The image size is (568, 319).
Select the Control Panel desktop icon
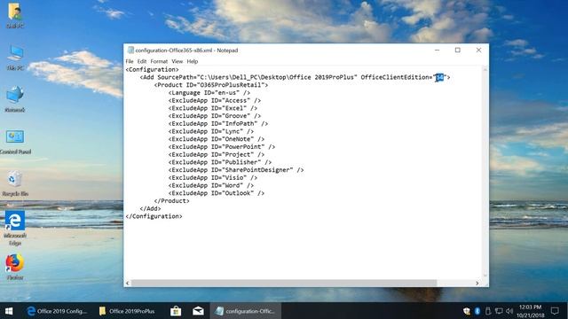coord(15,142)
